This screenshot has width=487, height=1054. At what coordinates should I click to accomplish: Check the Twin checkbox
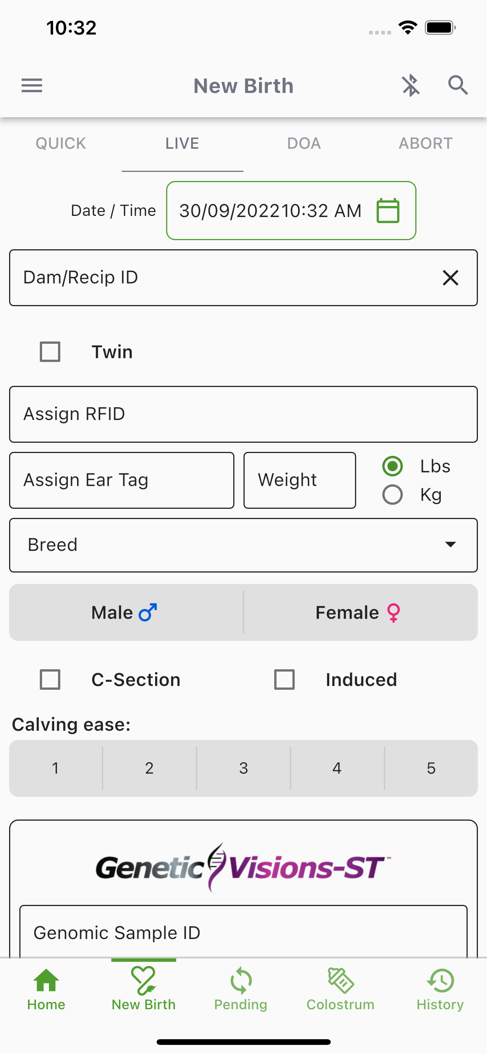(x=50, y=352)
